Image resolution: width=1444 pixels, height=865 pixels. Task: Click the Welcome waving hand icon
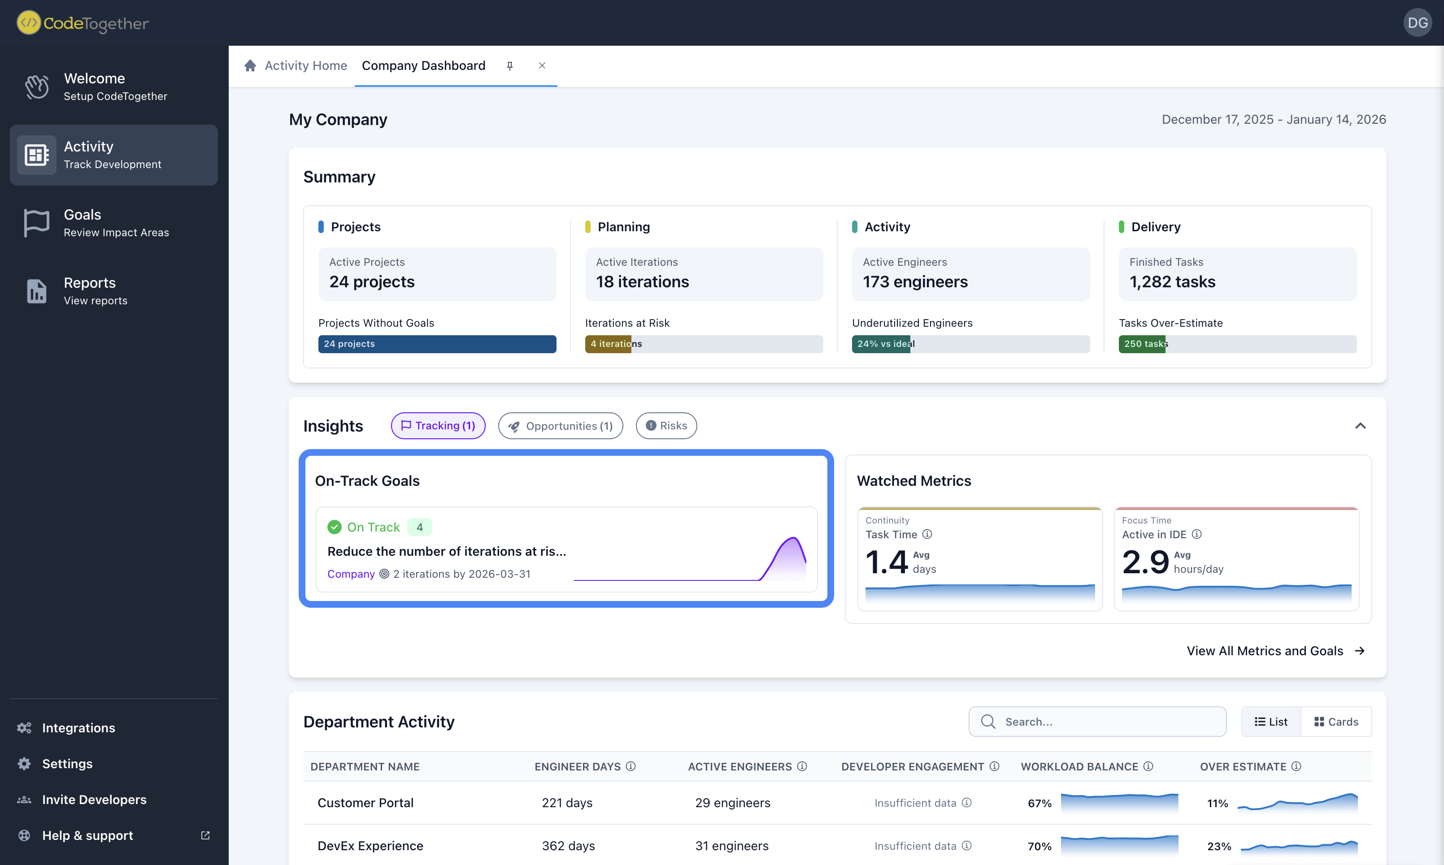[x=37, y=87]
